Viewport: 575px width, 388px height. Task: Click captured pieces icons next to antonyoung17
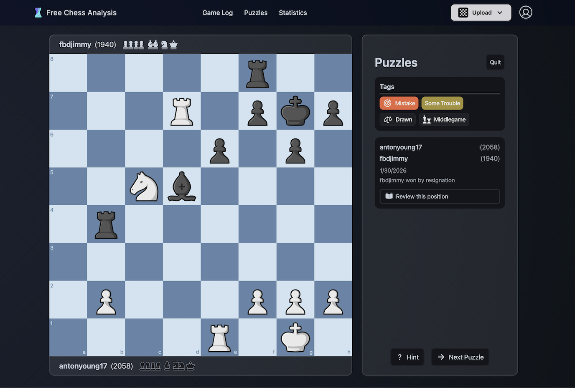tap(167, 366)
